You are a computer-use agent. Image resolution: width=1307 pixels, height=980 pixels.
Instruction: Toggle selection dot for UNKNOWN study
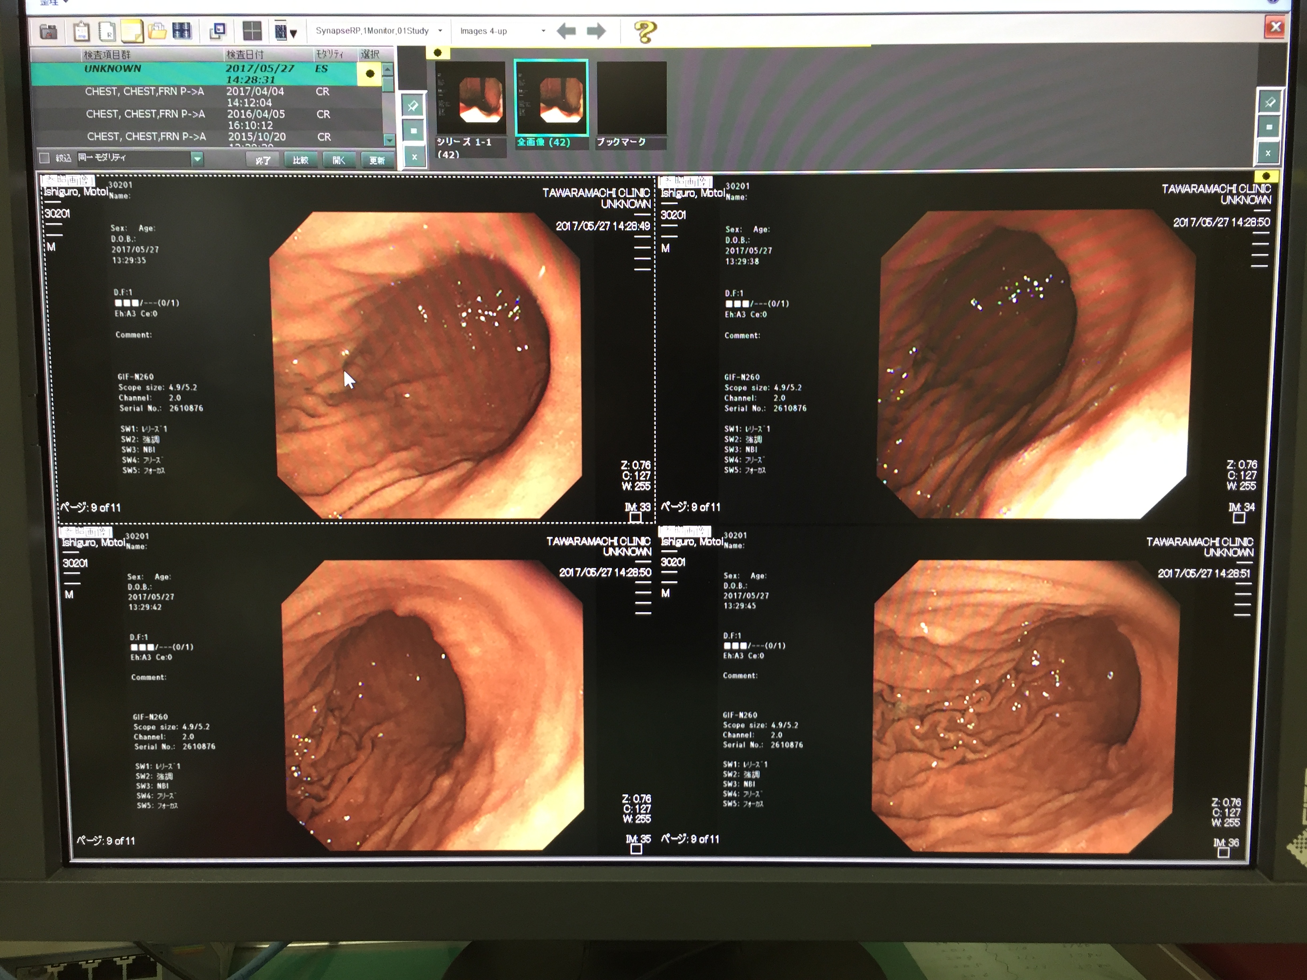tap(370, 74)
